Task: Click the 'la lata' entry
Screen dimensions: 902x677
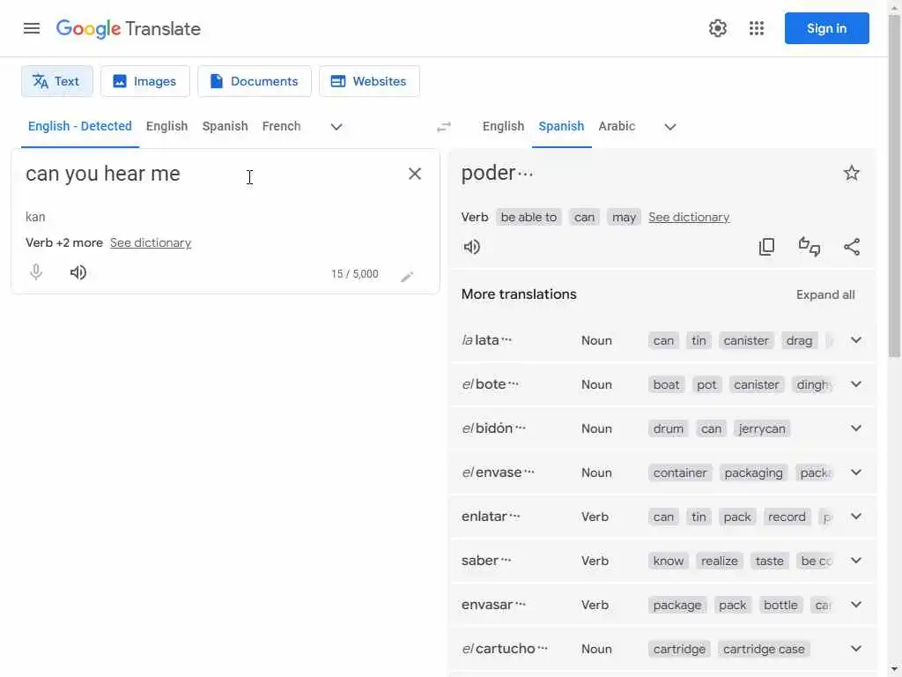Action: (480, 340)
